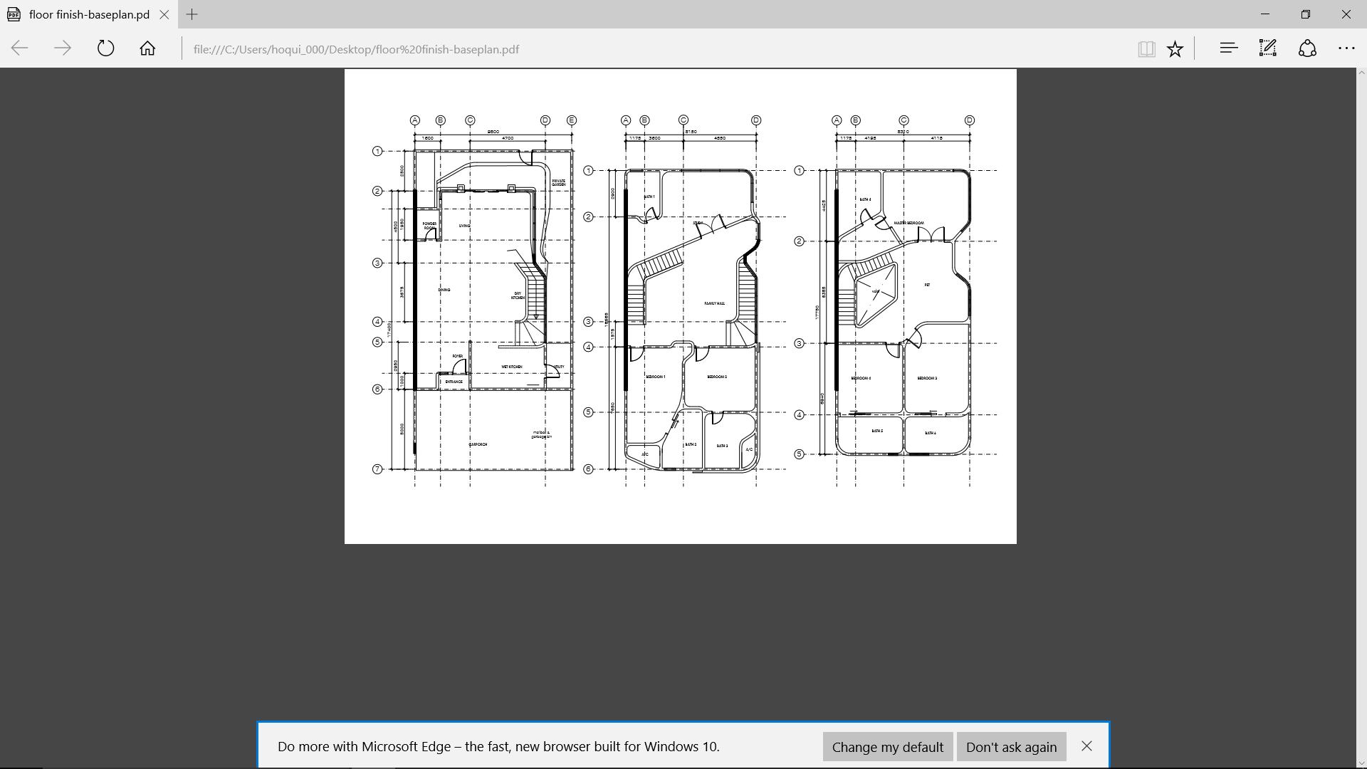Go to the home page
The height and width of the screenshot is (769, 1367).
click(147, 48)
